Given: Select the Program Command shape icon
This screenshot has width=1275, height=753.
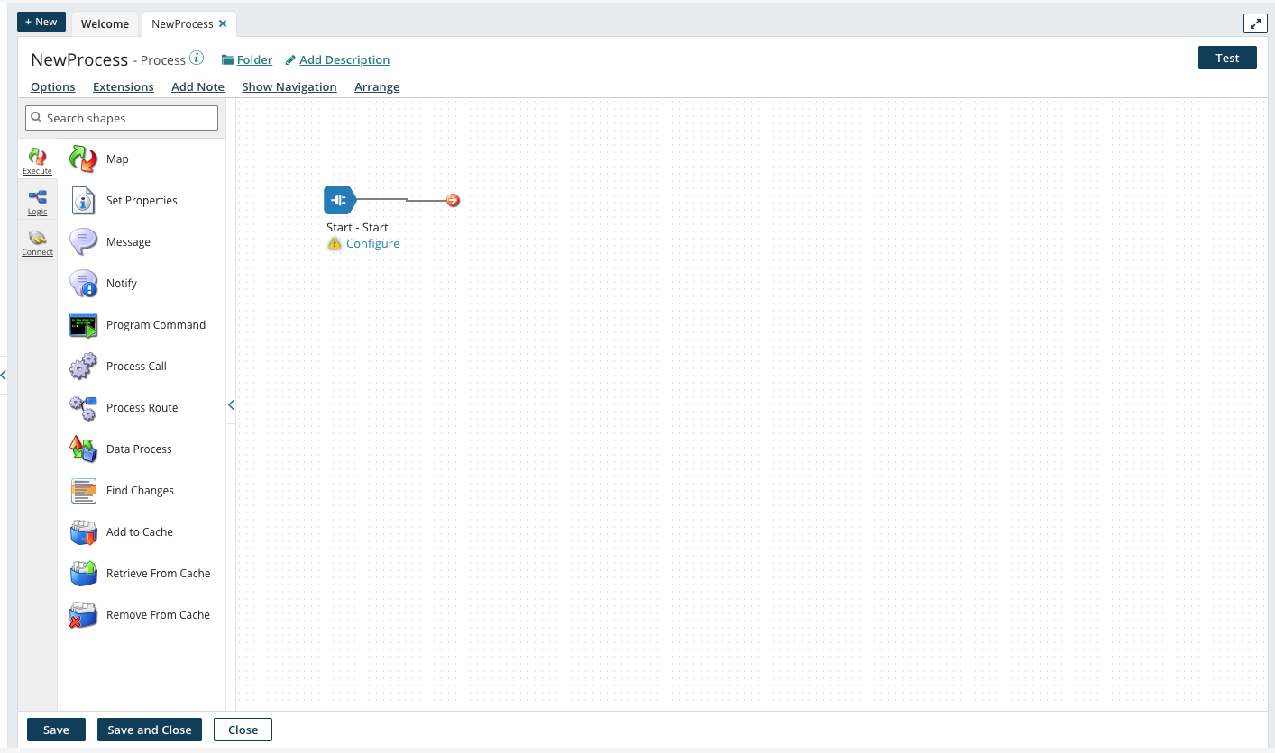Looking at the screenshot, I should click(x=83, y=325).
